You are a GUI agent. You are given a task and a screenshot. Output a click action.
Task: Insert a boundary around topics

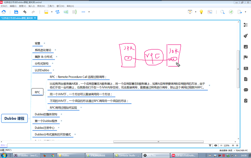click(x=66, y=12)
